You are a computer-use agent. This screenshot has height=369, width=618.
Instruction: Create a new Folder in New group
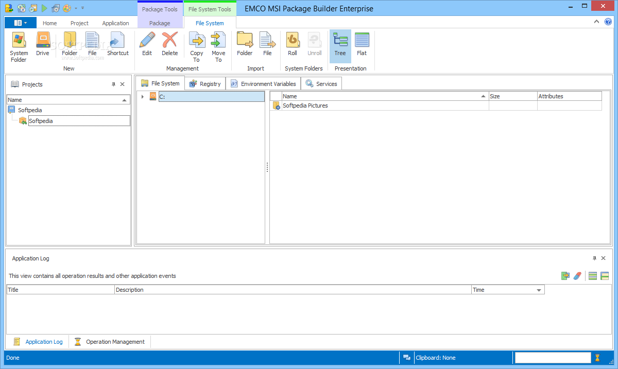70,44
